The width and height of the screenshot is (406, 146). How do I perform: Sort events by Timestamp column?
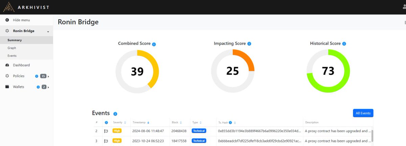pos(148,122)
